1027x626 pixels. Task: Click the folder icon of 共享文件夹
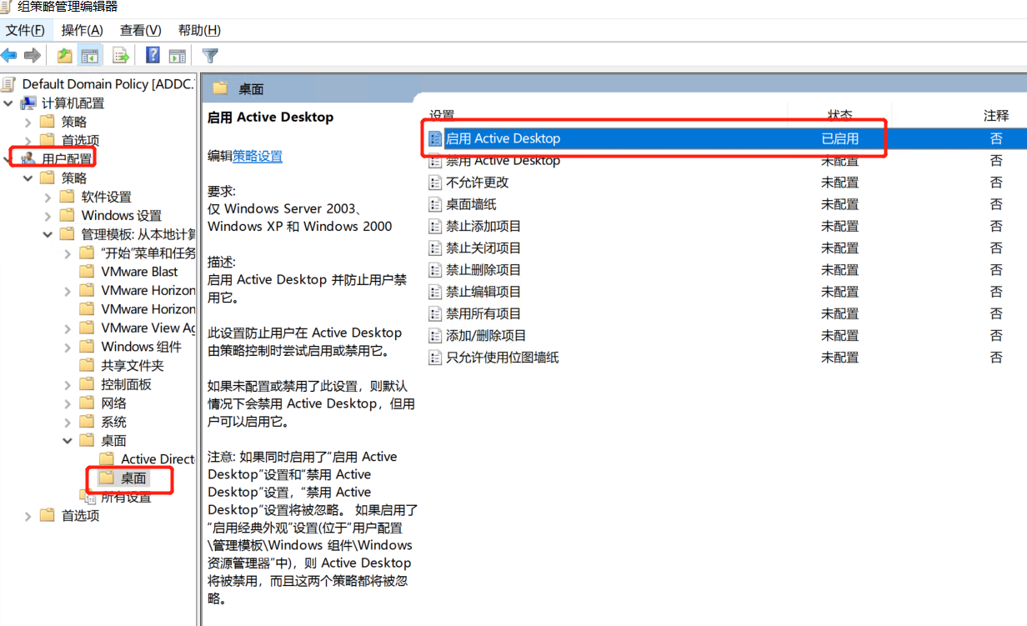87,365
